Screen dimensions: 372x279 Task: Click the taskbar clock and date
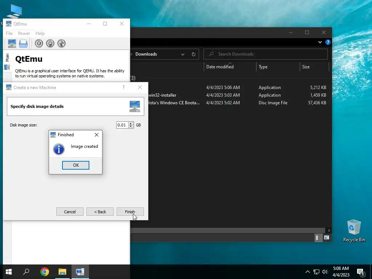341,272
